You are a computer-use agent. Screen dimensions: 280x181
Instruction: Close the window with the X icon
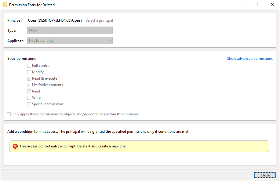point(272,5)
